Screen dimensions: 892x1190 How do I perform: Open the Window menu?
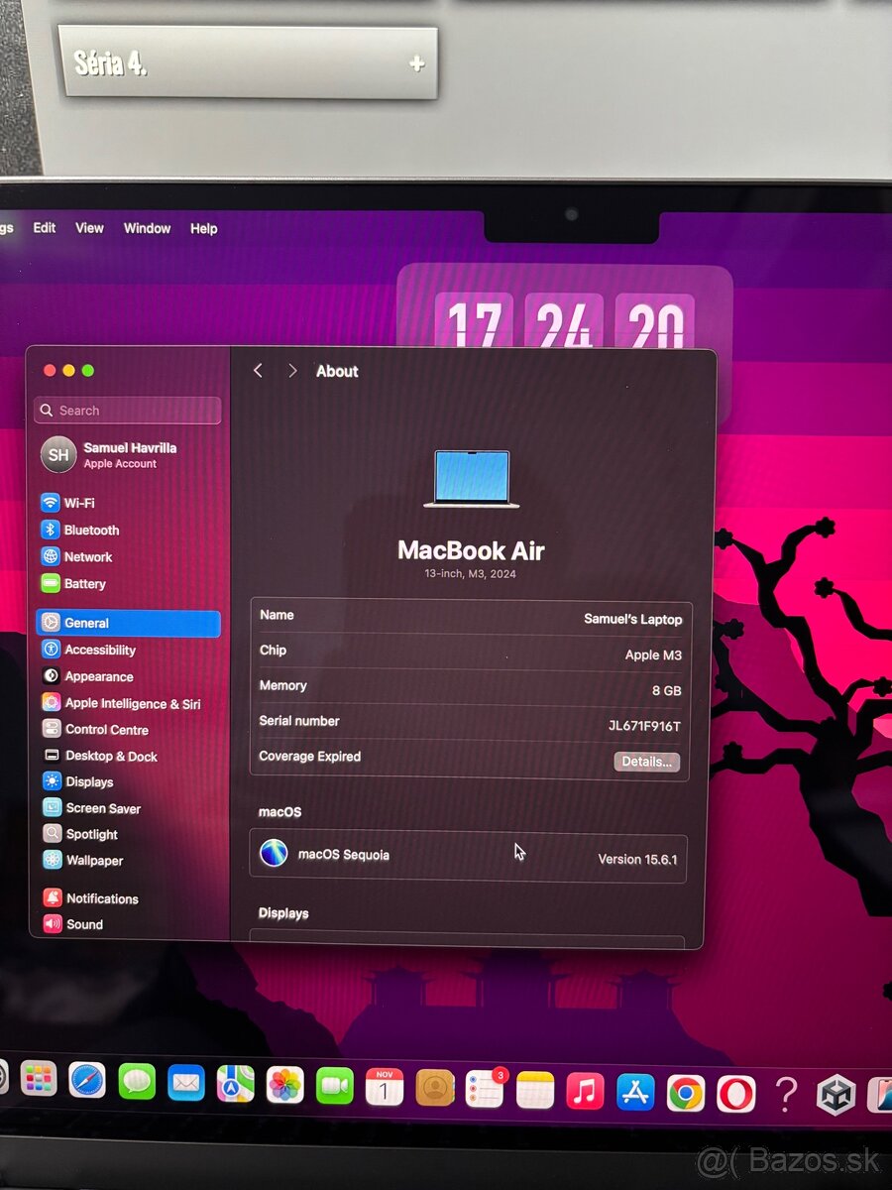[x=147, y=228]
